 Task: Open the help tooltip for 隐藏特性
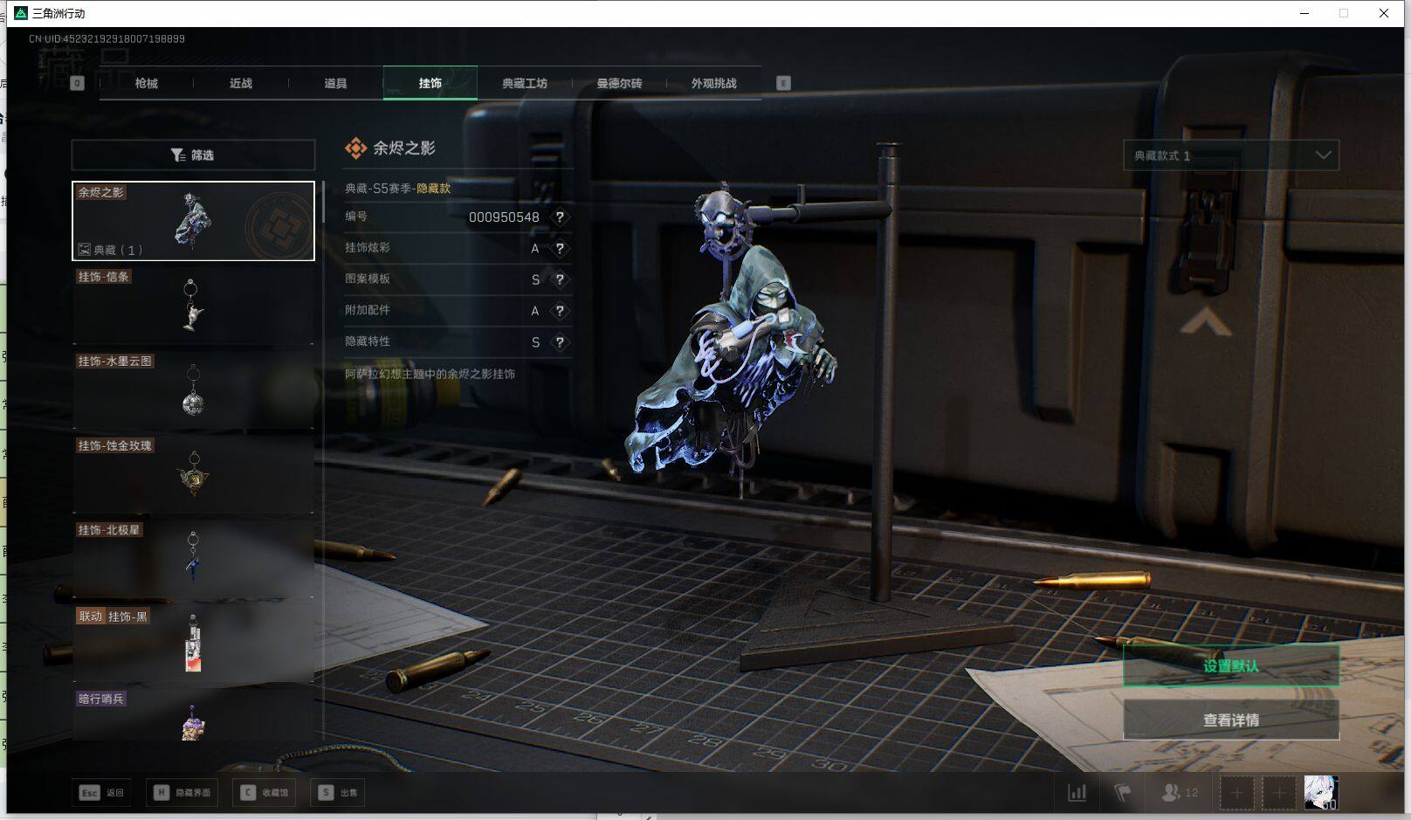(560, 342)
